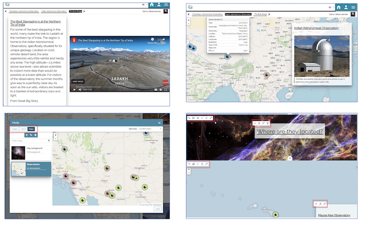
Task: Click the Mauna Kea Observatory link
Action: [x=334, y=215]
